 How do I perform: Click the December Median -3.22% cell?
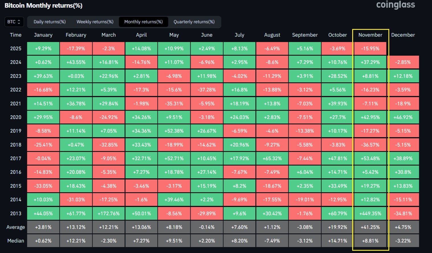click(x=403, y=241)
